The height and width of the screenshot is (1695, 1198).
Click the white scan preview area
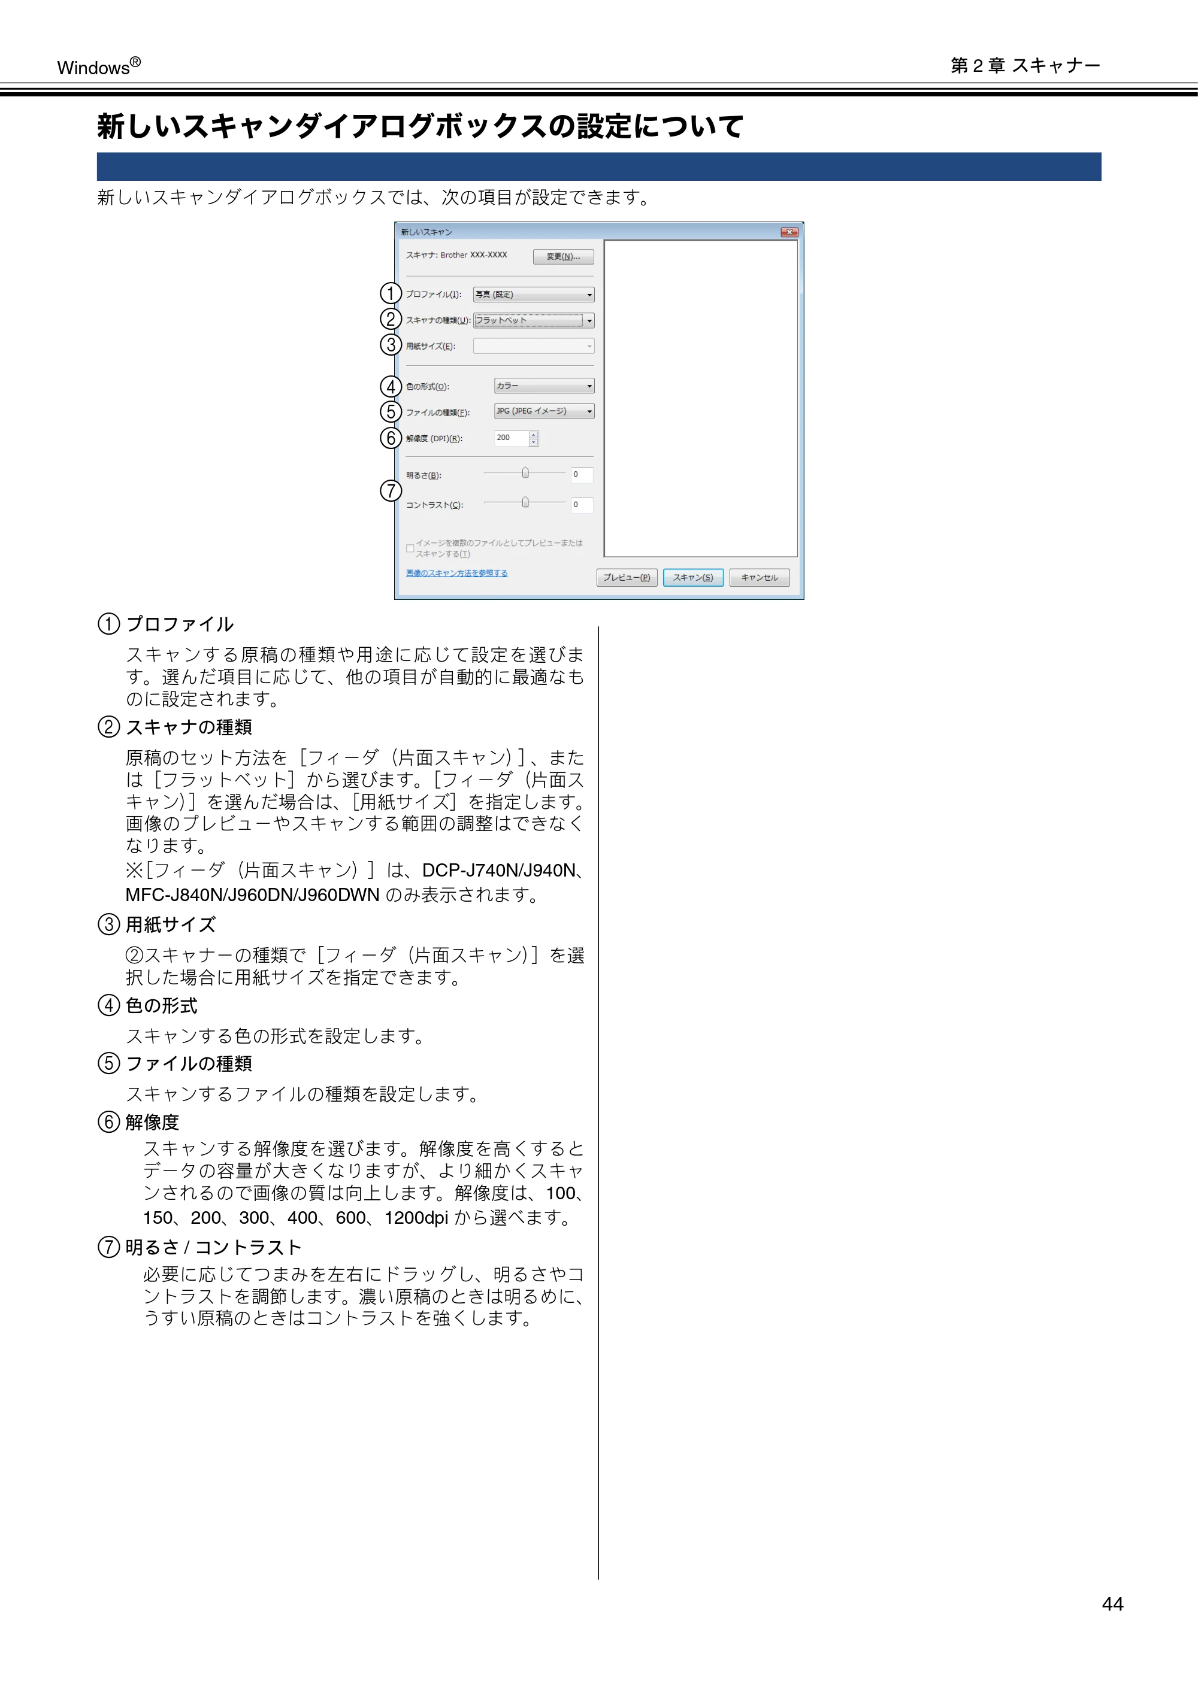click(x=701, y=398)
